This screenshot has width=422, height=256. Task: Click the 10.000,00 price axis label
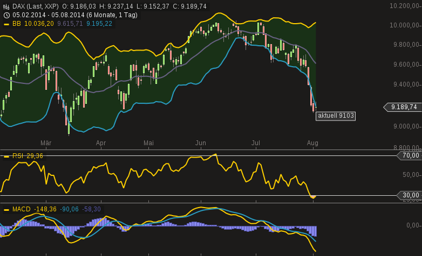click(x=405, y=25)
